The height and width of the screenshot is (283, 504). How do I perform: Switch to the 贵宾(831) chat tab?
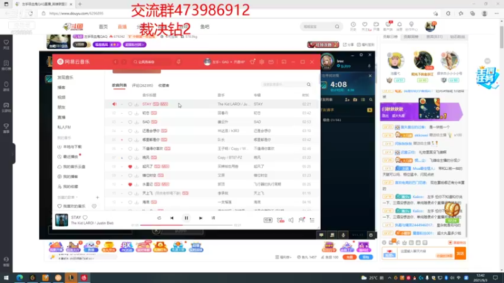point(434,37)
